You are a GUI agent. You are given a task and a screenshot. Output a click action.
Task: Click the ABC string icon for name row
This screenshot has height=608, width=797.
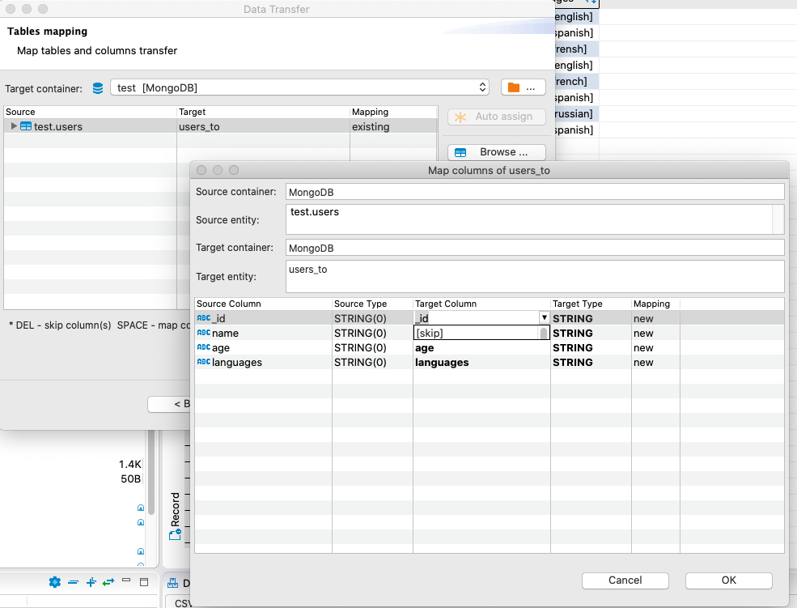point(203,333)
